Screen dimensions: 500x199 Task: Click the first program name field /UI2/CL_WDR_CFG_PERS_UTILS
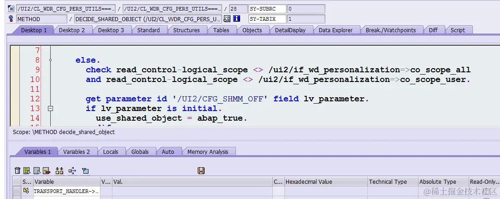tap(66, 9)
